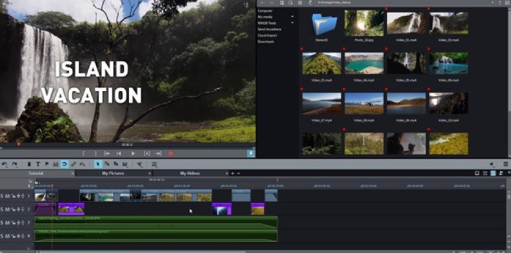Click the trash delete icon in toolbar
511x253 pixels.
coord(29,164)
